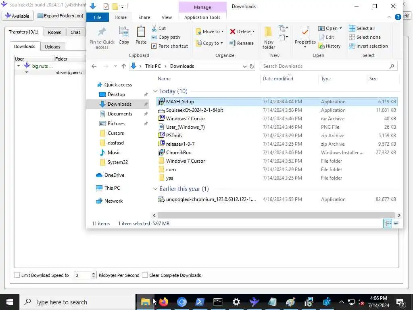413x310 pixels.
Task: Go back with the left arrow
Action: 94,66
